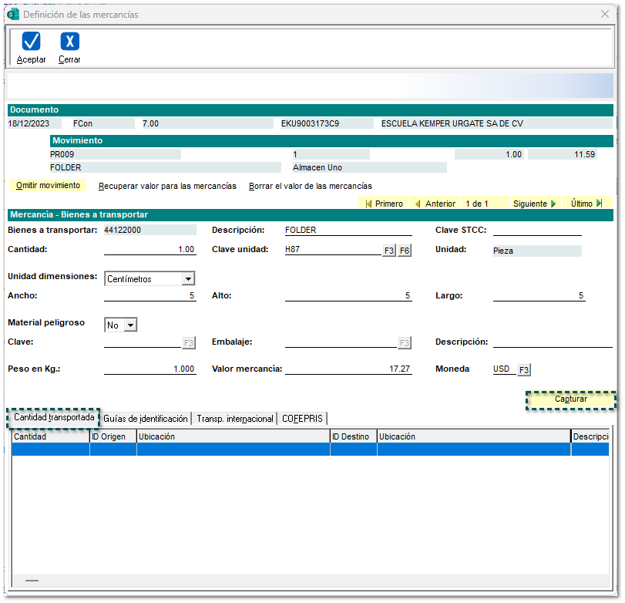
Task: Switch to Guías de identificación tab
Action: [x=145, y=419]
